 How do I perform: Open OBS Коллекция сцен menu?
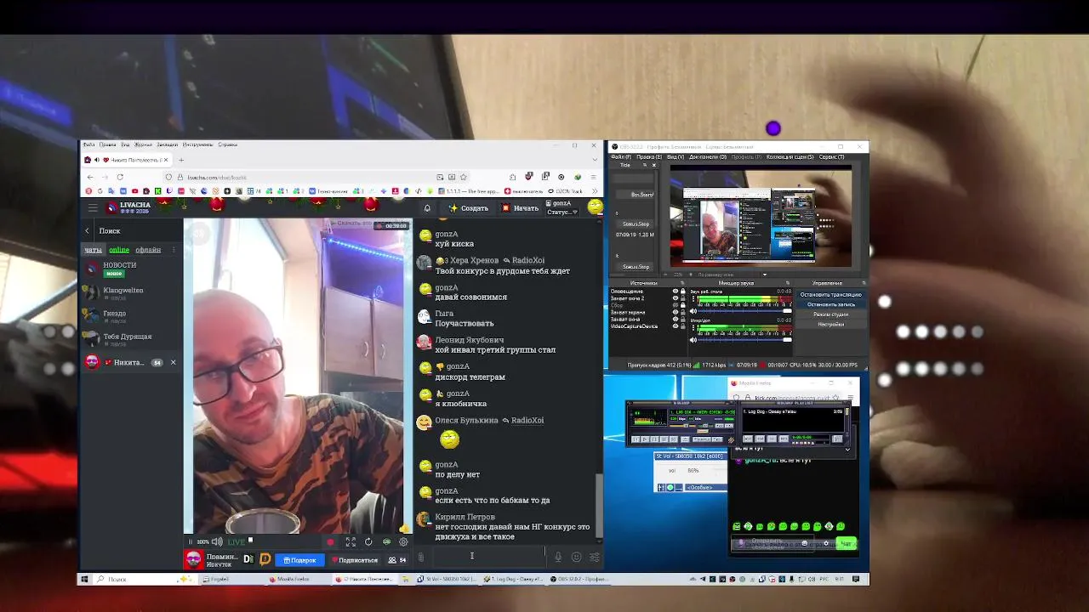[791, 157]
